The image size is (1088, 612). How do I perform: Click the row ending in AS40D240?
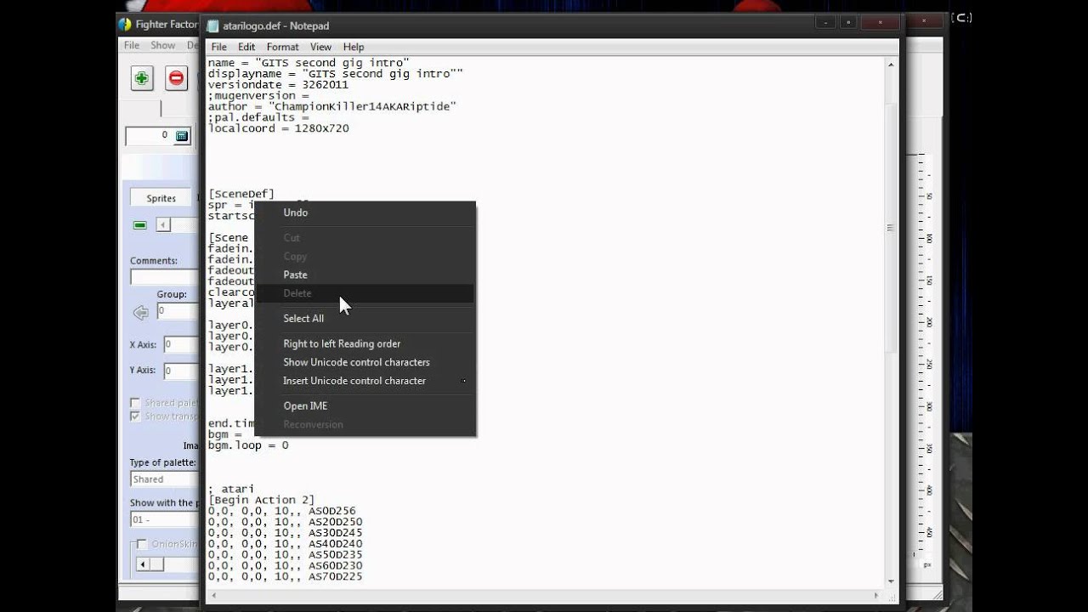click(285, 544)
